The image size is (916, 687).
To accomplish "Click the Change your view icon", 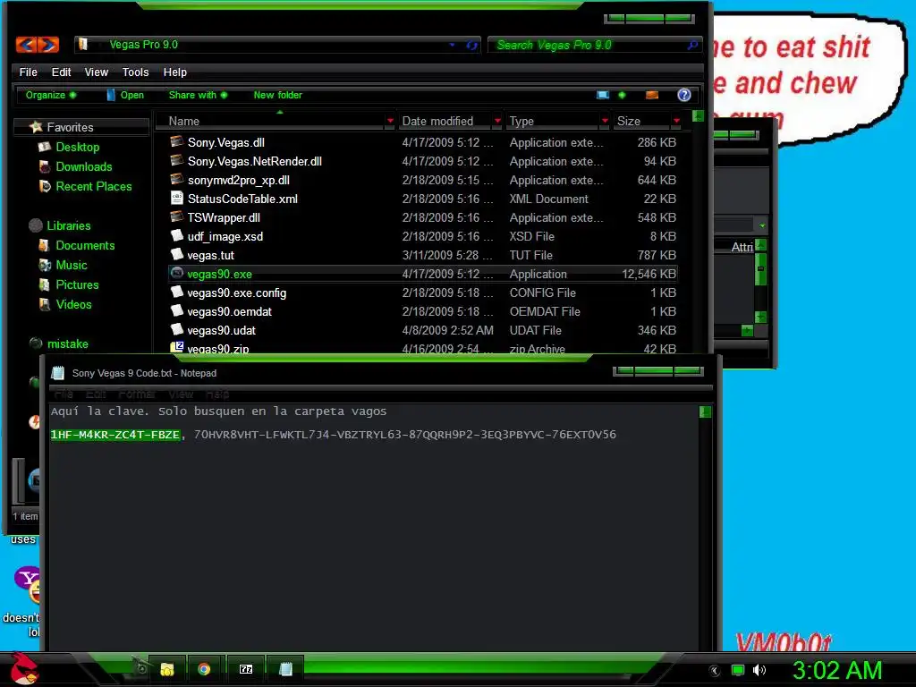I will click(x=603, y=95).
